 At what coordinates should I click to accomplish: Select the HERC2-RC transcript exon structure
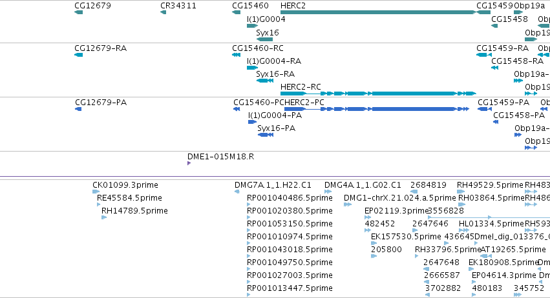tap(378, 94)
